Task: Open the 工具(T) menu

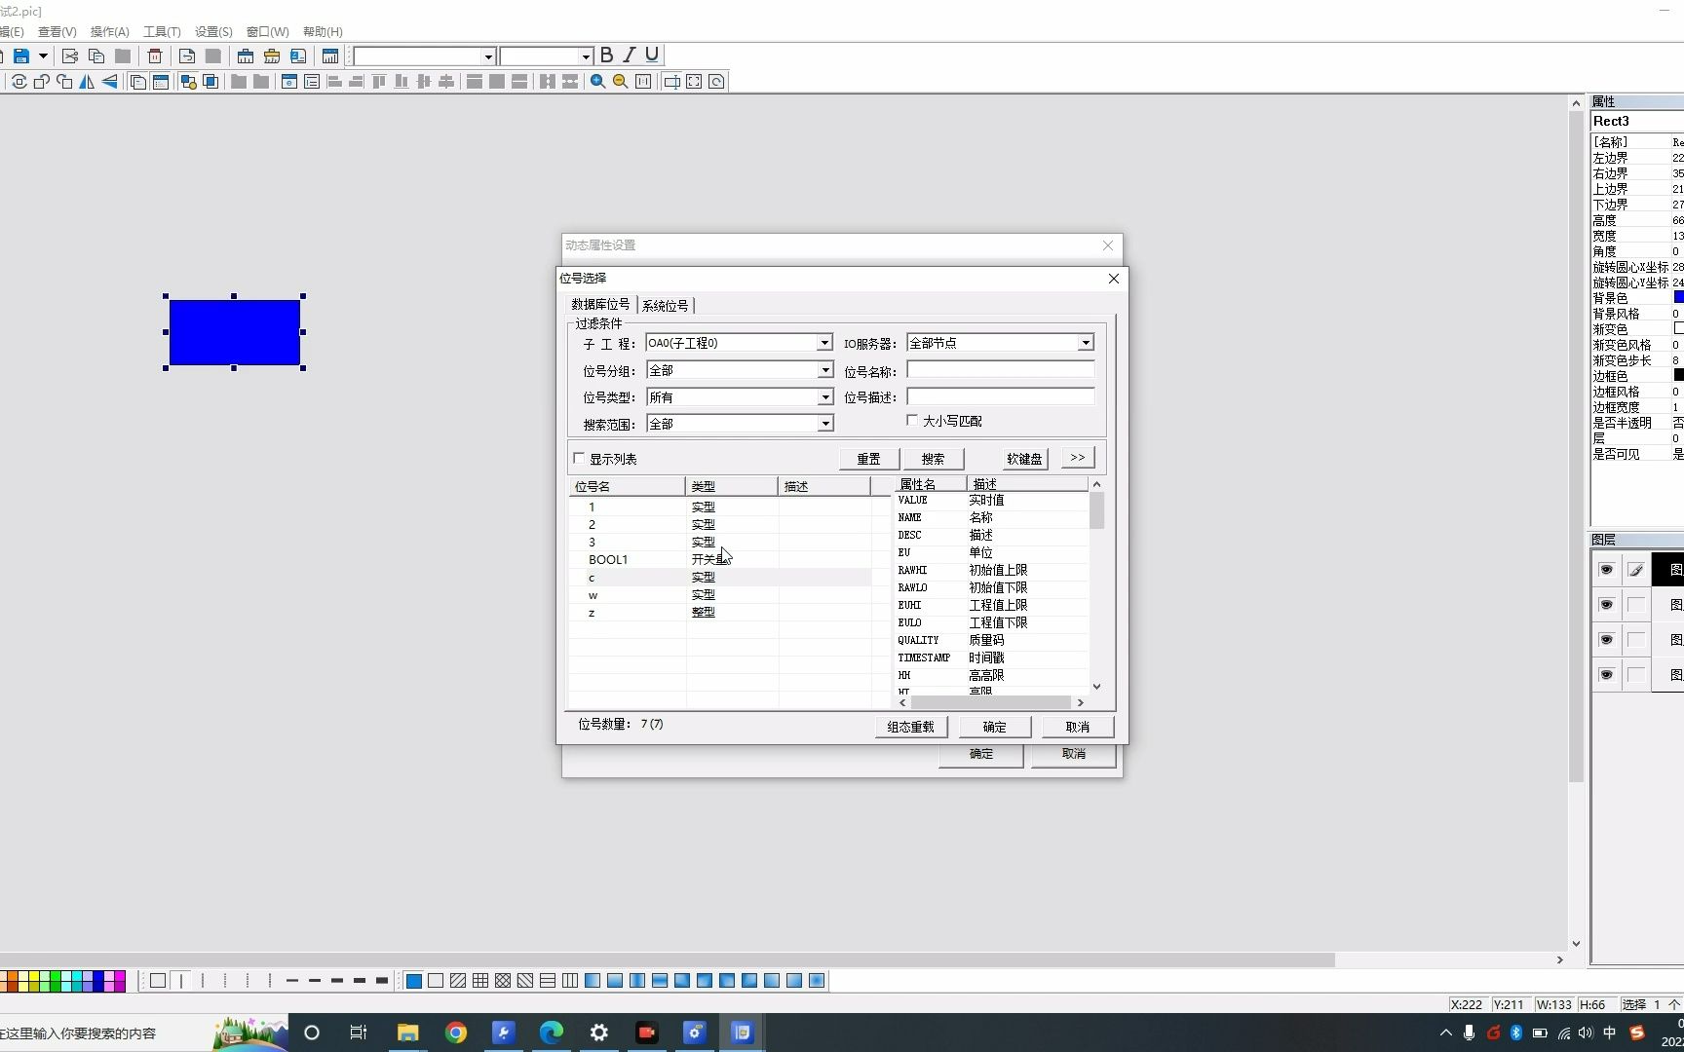Action: point(162,32)
